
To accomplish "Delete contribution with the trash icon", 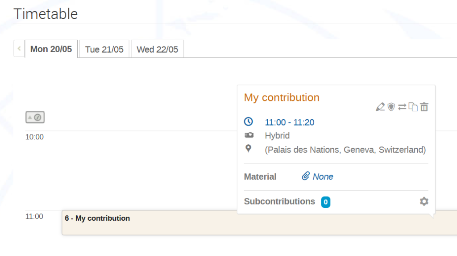I will point(424,107).
